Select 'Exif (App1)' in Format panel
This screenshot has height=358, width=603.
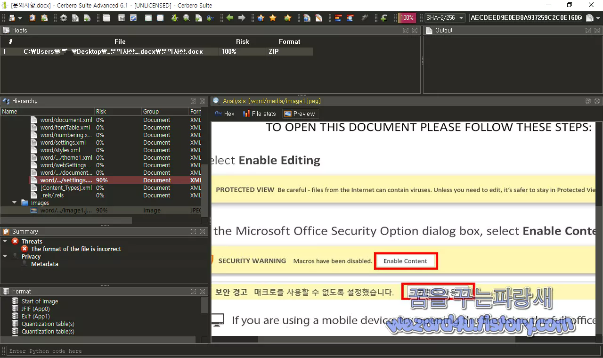[x=36, y=317]
